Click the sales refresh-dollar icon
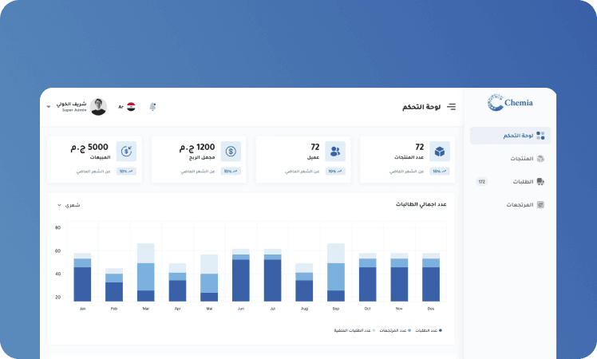This screenshot has width=597, height=359. click(x=126, y=151)
